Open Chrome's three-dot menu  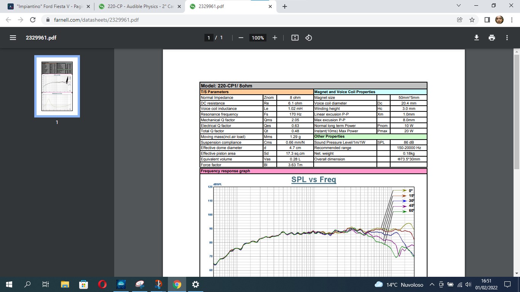coord(512,20)
